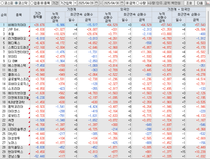
Task: Select stock row 아이센스
Action: 103,111
